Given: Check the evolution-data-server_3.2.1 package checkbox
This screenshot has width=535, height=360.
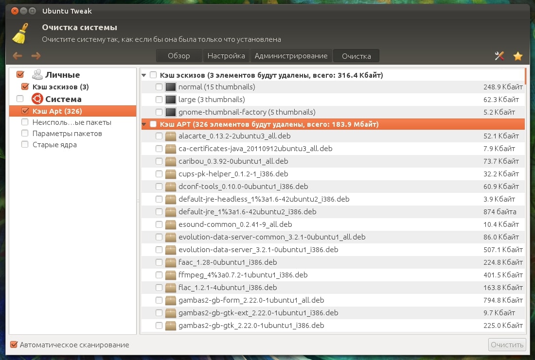Looking at the screenshot, I should (x=159, y=250).
